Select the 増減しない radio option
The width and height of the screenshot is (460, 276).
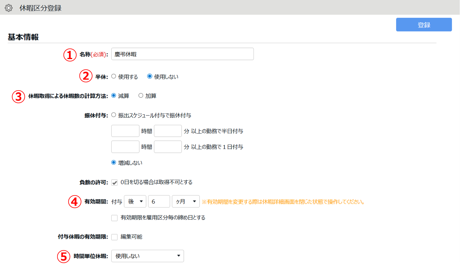(x=114, y=163)
